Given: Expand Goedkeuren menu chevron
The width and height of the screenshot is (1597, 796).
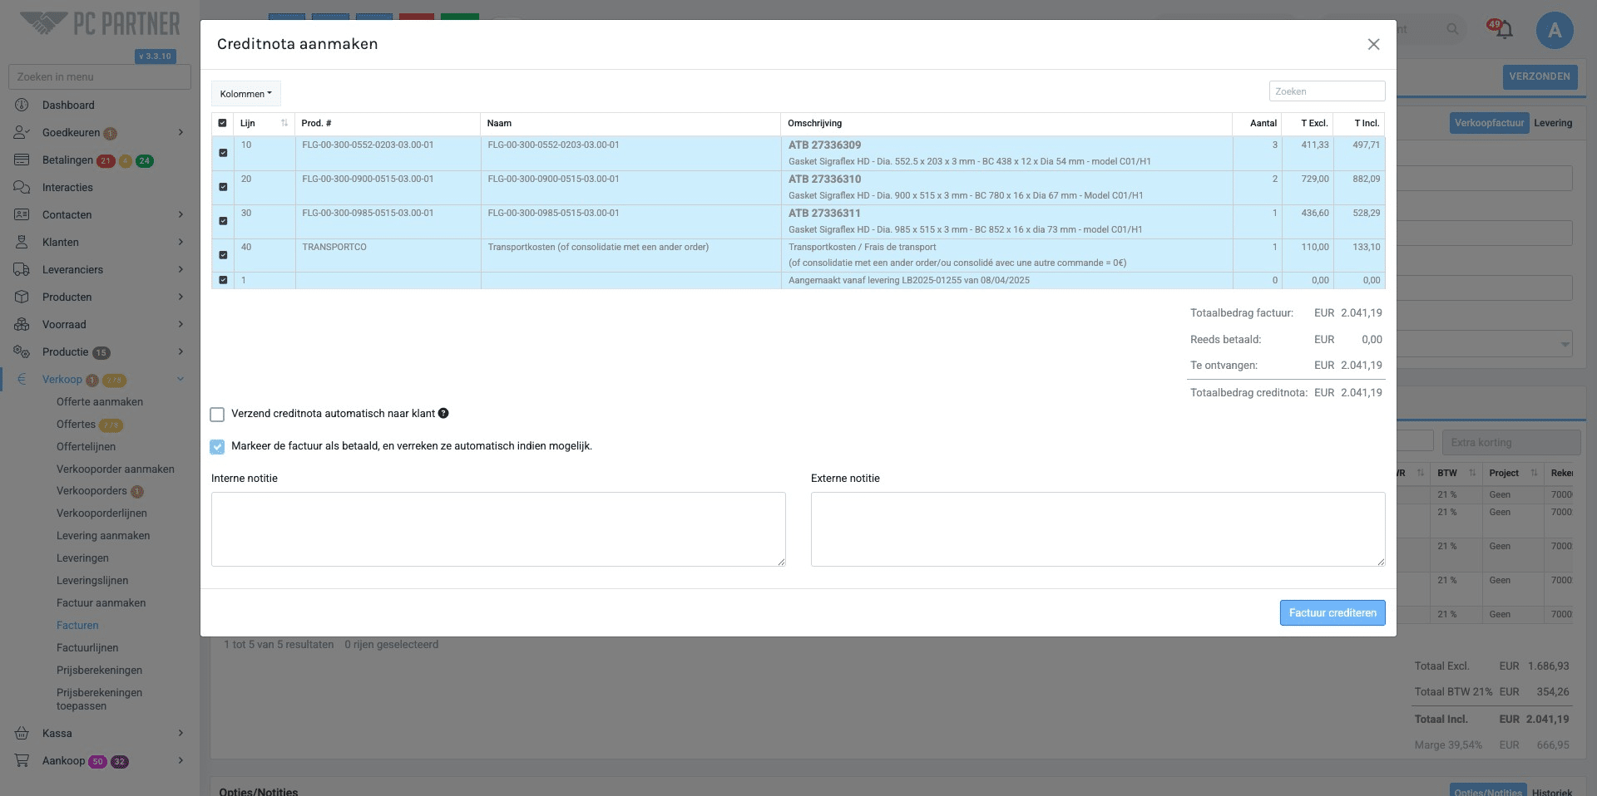Looking at the screenshot, I should pos(180,132).
